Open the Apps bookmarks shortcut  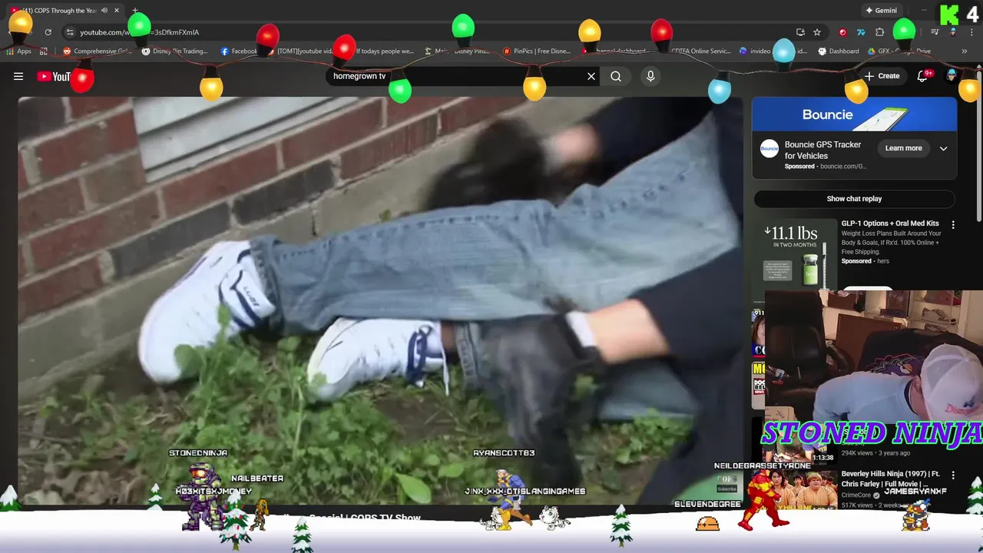(19, 51)
